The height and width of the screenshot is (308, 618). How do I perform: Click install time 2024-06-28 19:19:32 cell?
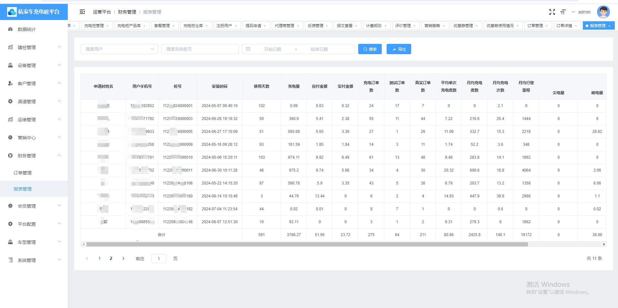coord(219,119)
